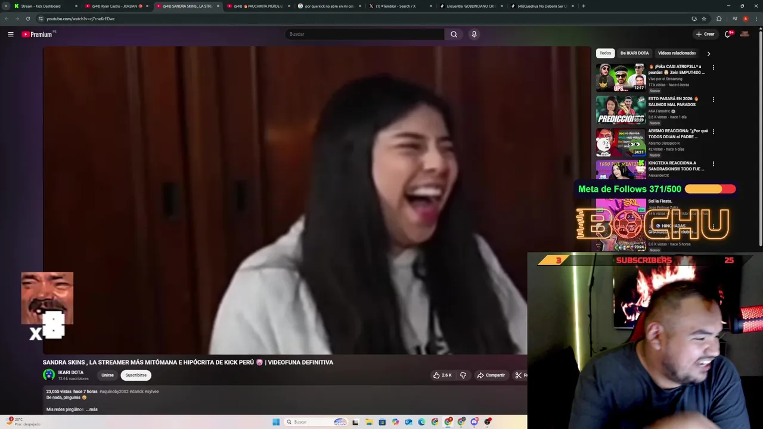Click the browser address bar URL
The width and height of the screenshot is (763, 429).
coord(80,18)
